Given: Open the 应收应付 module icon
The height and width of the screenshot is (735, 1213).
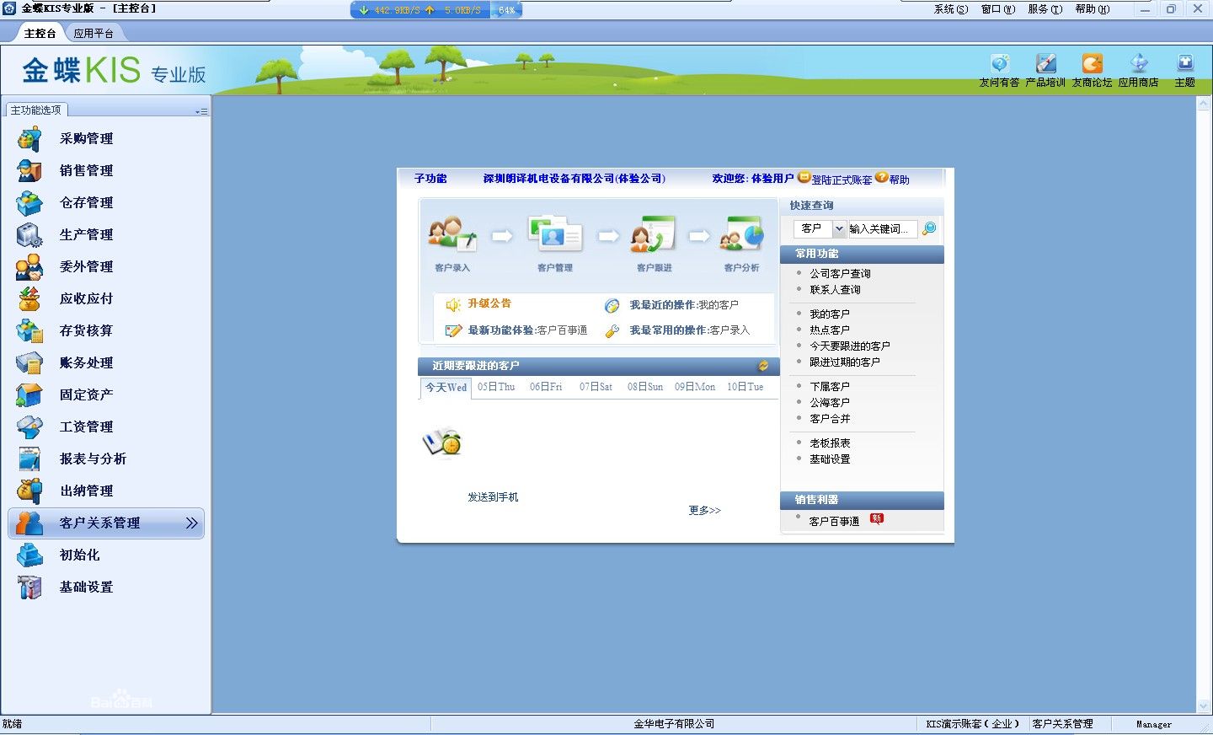Looking at the screenshot, I should (x=29, y=298).
